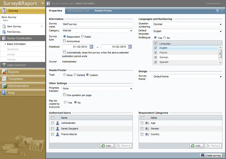The width and height of the screenshot is (226, 159).
Task: Open the Question numbering dropdown
Action: coord(188,24)
